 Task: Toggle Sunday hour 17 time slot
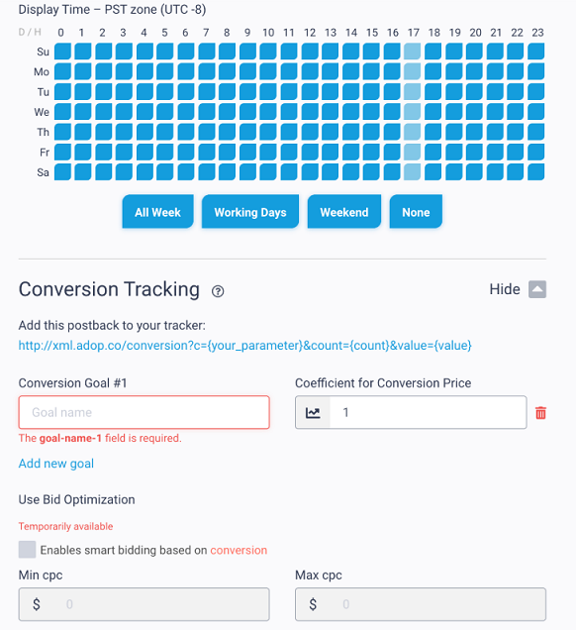click(413, 52)
